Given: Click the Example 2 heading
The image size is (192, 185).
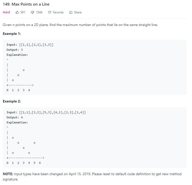Looking at the screenshot, I should click(12, 101).
